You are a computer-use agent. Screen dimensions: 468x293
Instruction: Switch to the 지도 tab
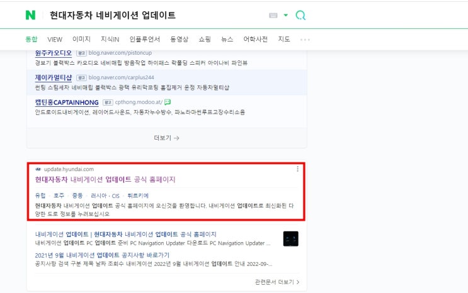[x=284, y=39]
